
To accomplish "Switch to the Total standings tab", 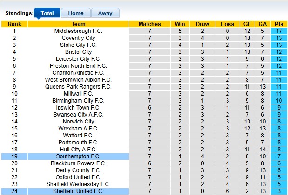I will pyautogui.click(x=47, y=13).
